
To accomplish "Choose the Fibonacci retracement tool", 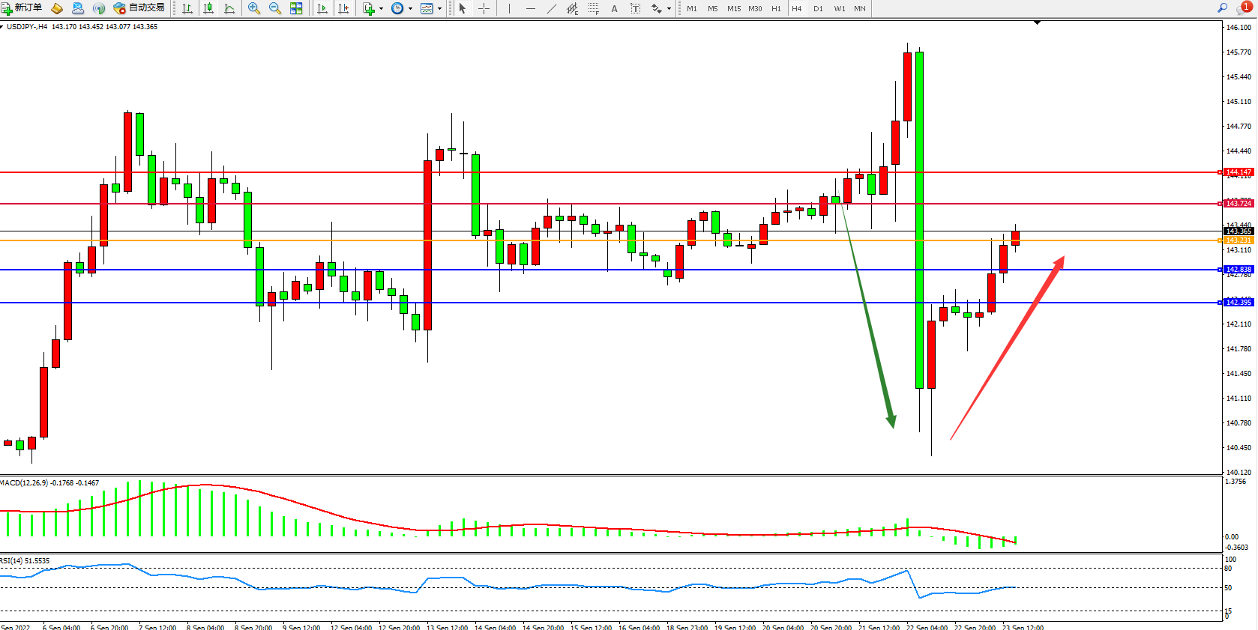I will click(x=593, y=8).
